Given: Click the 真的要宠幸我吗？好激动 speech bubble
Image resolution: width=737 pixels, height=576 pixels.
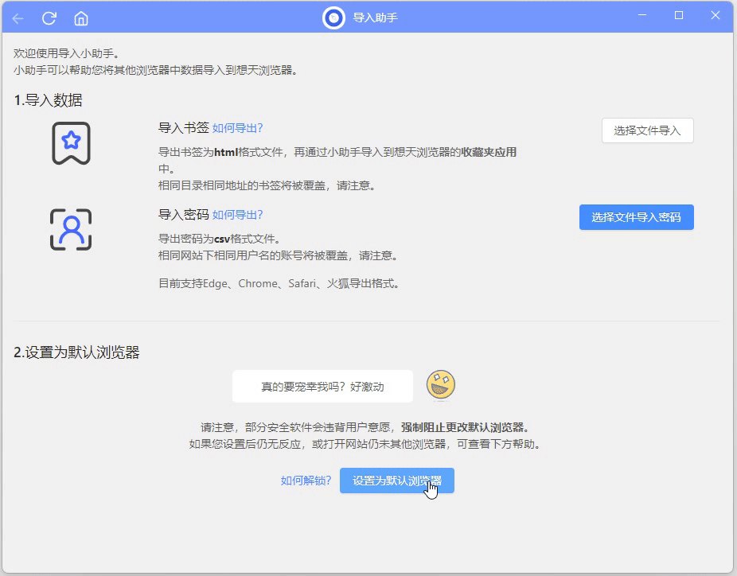Looking at the screenshot, I should pos(322,387).
